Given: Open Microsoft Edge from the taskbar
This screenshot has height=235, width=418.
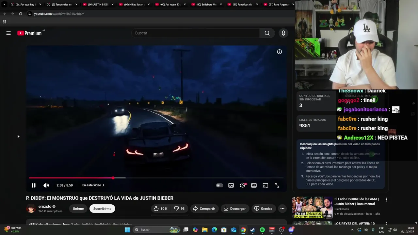Looking at the screenshot, I should click(214, 230).
